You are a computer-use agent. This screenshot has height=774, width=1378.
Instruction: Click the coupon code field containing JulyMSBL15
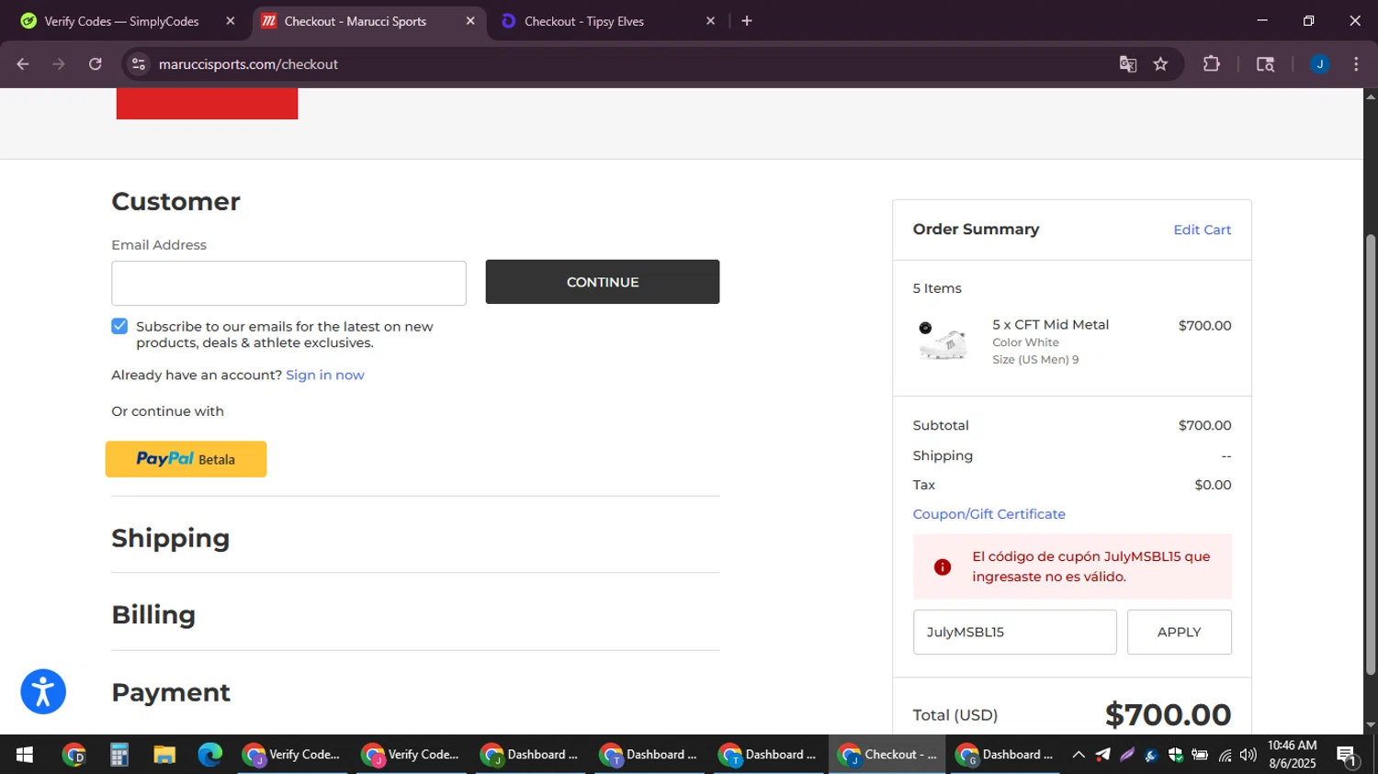point(1015,632)
